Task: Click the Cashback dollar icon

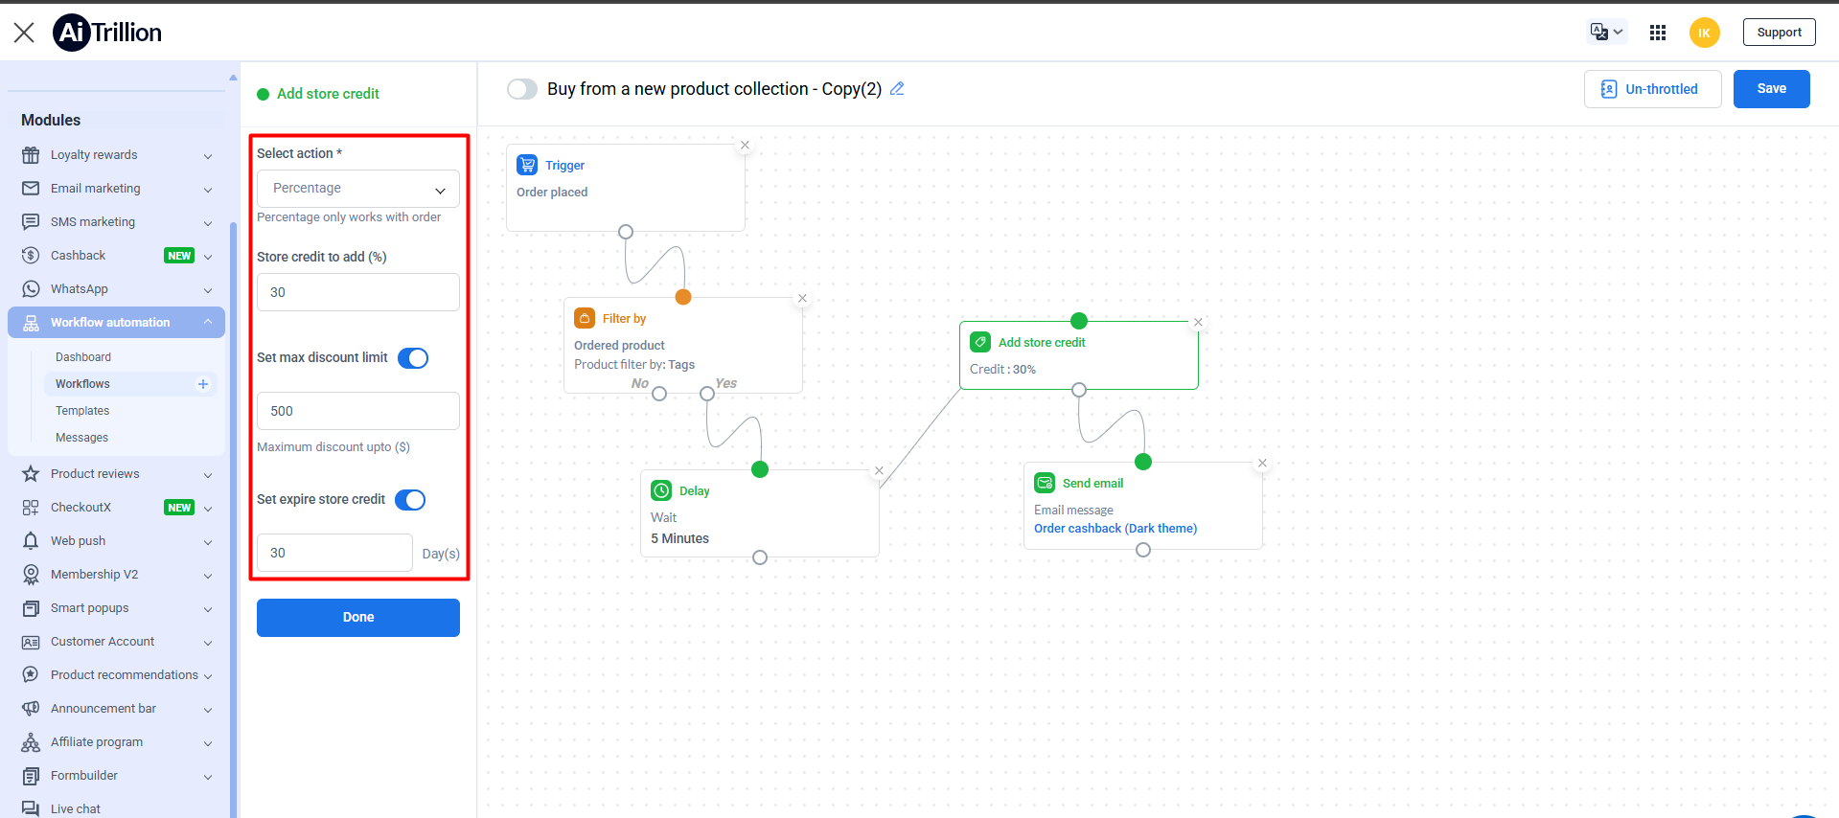Action: pyautogui.click(x=31, y=256)
